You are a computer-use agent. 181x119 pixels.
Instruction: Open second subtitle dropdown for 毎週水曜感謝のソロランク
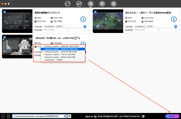pyautogui.click(x=78, y=30)
